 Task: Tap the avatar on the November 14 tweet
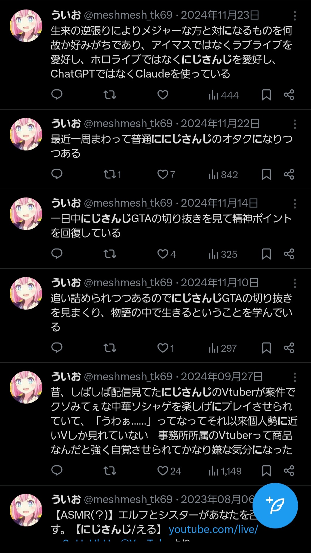pyautogui.click(x=26, y=214)
